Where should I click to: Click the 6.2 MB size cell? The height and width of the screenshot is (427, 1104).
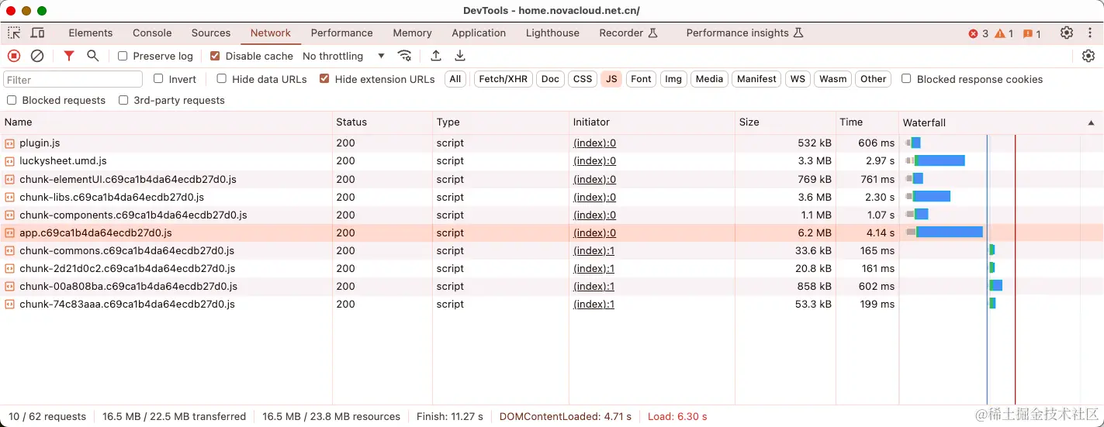click(785, 232)
